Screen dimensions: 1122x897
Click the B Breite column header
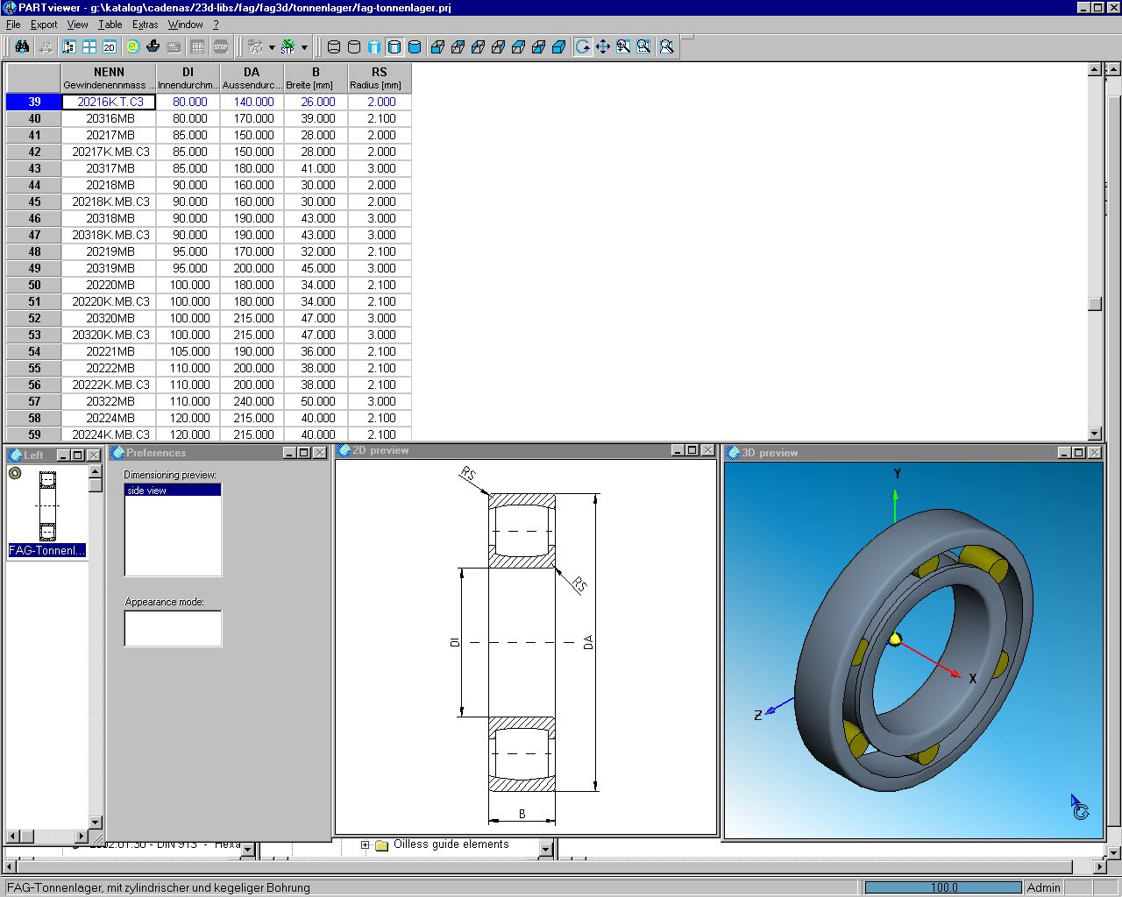(316, 78)
